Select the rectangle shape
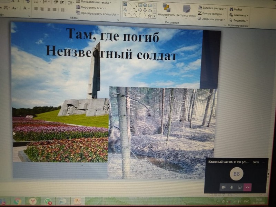Screen dimensions: 276x207 coord(140,5)
